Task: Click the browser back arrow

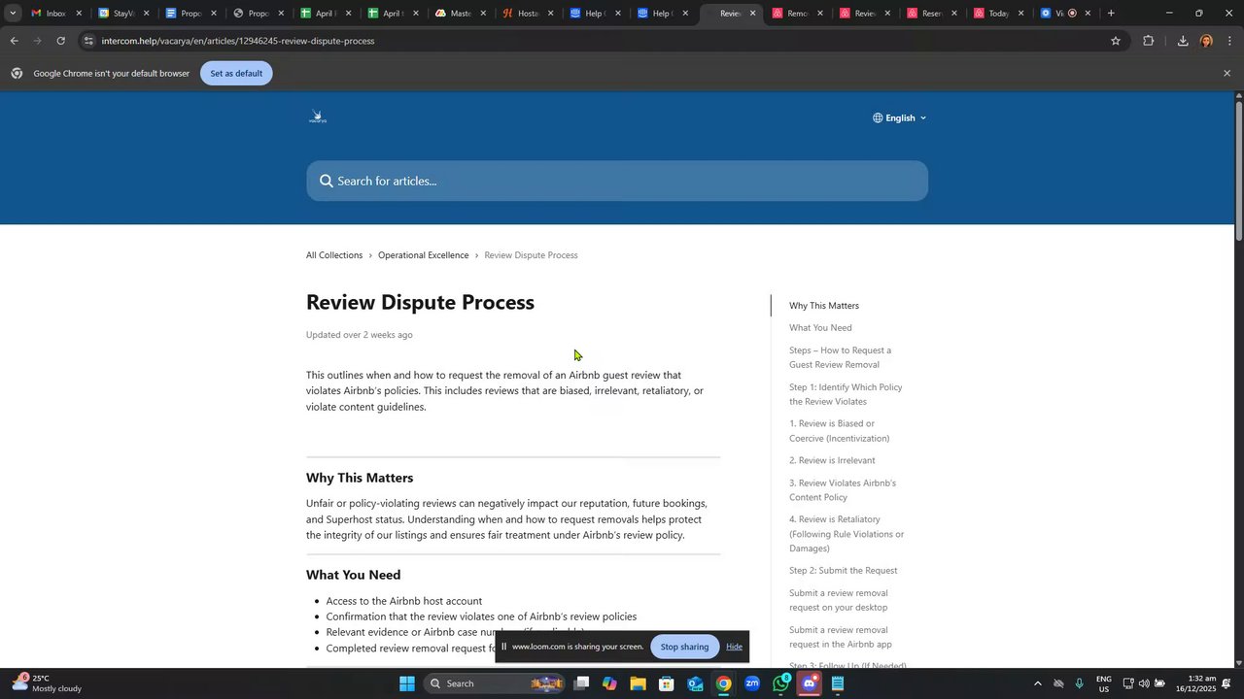Action: (x=14, y=41)
